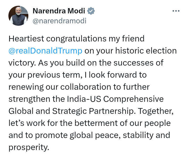Viewport: 189px width, 154px height.
Task: Click the word "collaboration" in the tweet
Action: click(86, 87)
